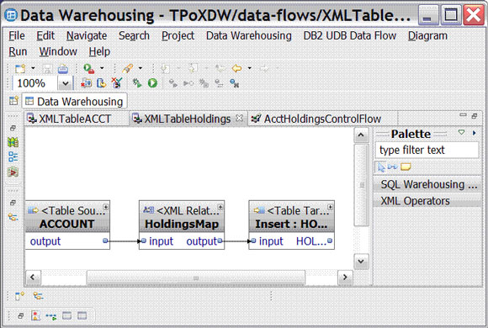This screenshot has height=328, width=488.
Task: Select the ACCOUNT table source operator
Action: (67, 225)
